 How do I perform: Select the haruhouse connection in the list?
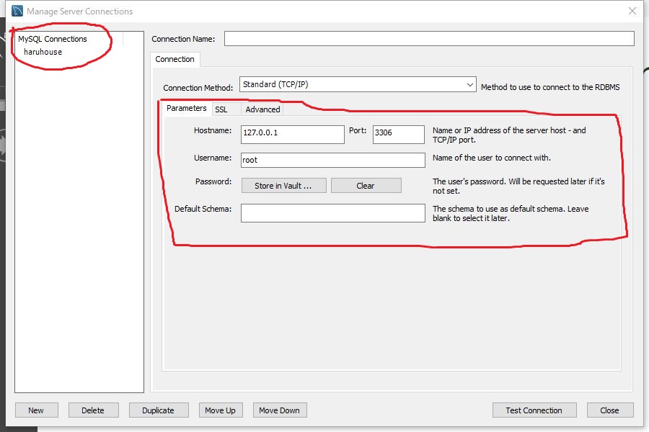tap(43, 52)
